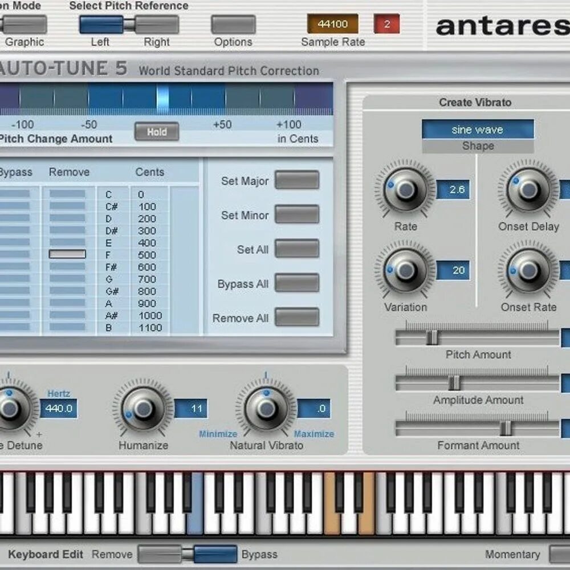This screenshot has width=570, height=570.
Task: Select Left pitch reference switch
Action: [101, 25]
